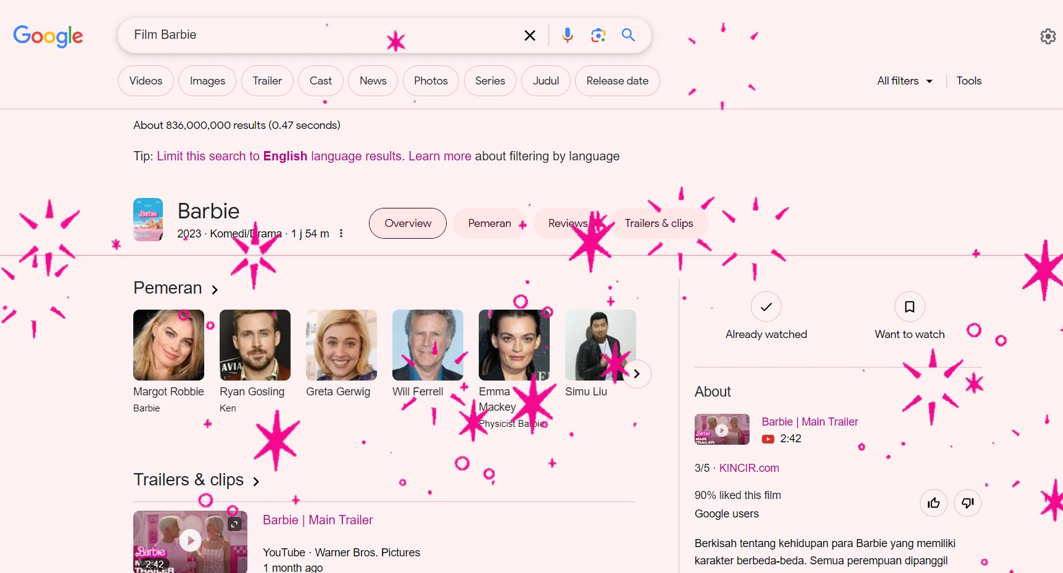Click the Ryan Gosling name text
Screen dimensions: 1063x573
252,392
